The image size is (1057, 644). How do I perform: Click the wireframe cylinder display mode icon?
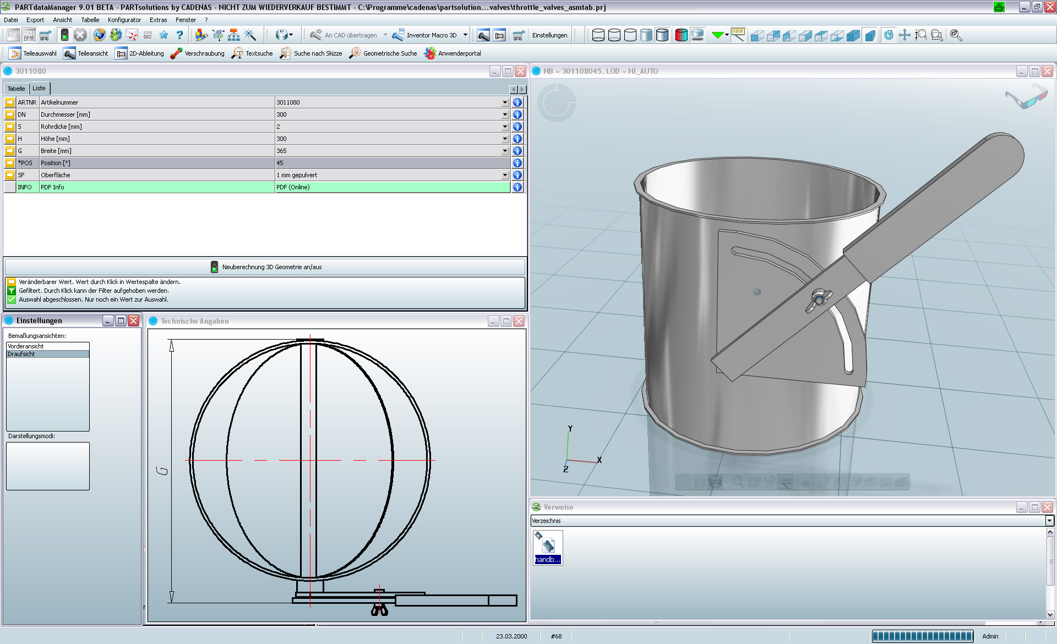tap(598, 35)
